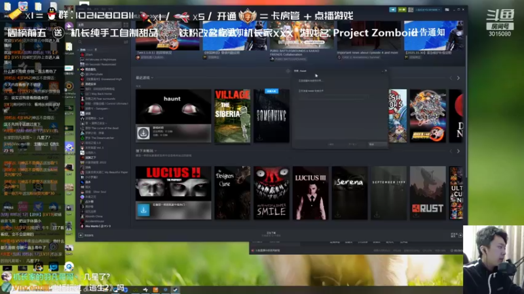Click the add game plus icon at the sidebar bottom

(81, 235)
